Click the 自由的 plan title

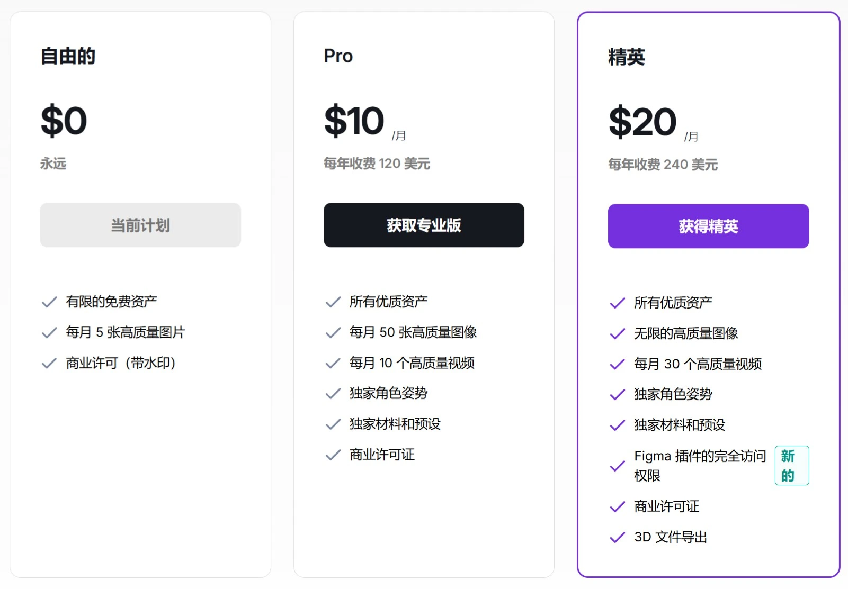[68, 56]
